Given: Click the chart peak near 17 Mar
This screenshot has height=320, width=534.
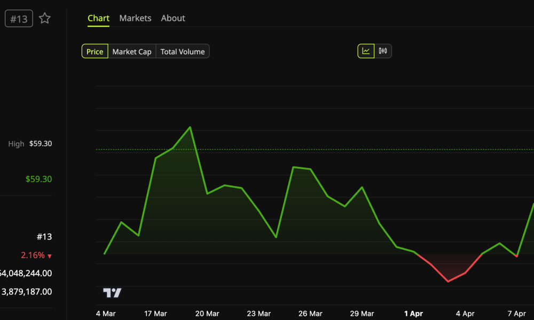Looking at the screenshot, I should point(190,127).
